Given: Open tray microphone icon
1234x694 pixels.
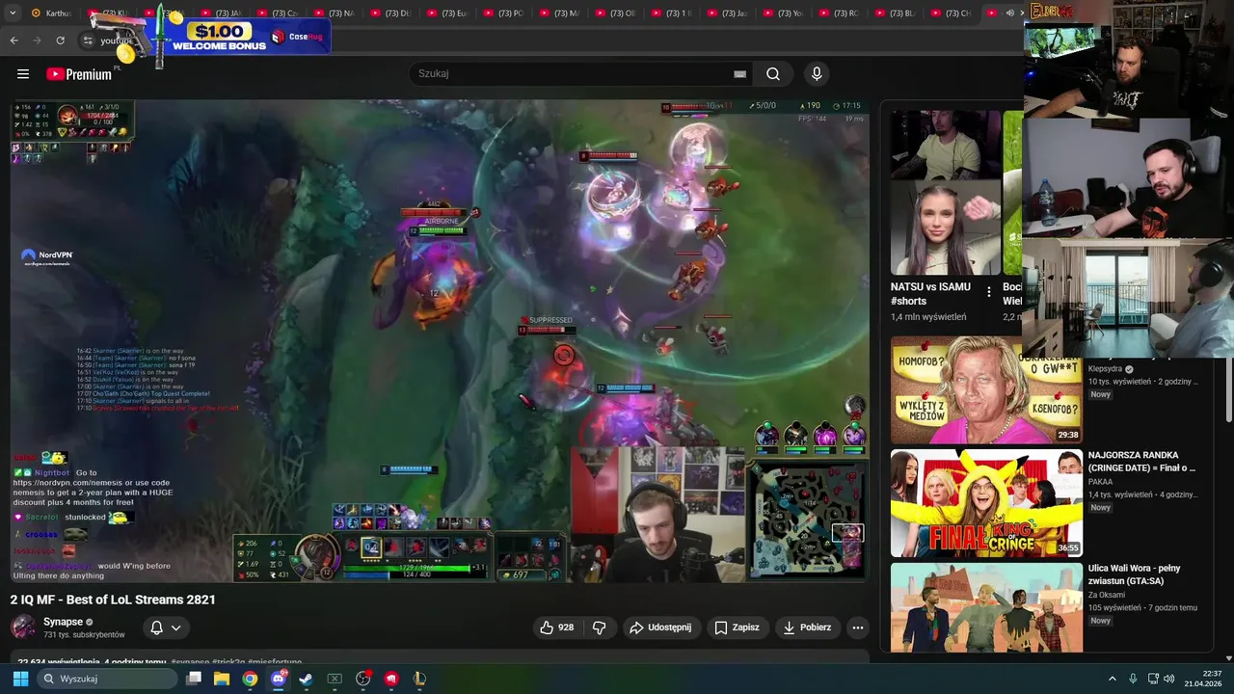Looking at the screenshot, I should click(1133, 679).
